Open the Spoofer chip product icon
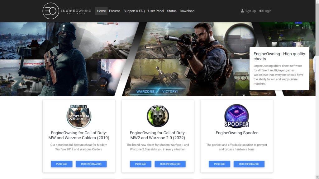Image resolution: width=319 pixels, height=179 pixels. [x=237, y=116]
